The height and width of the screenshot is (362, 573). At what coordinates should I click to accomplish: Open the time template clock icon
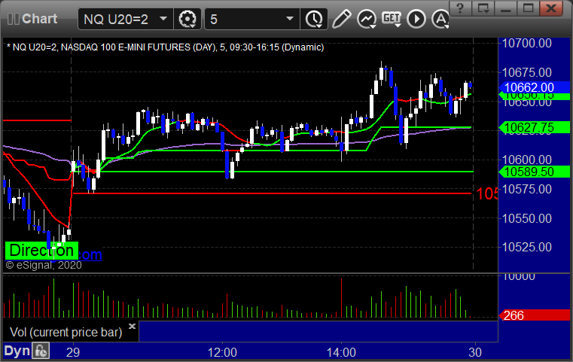pyautogui.click(x=313, y=19)
